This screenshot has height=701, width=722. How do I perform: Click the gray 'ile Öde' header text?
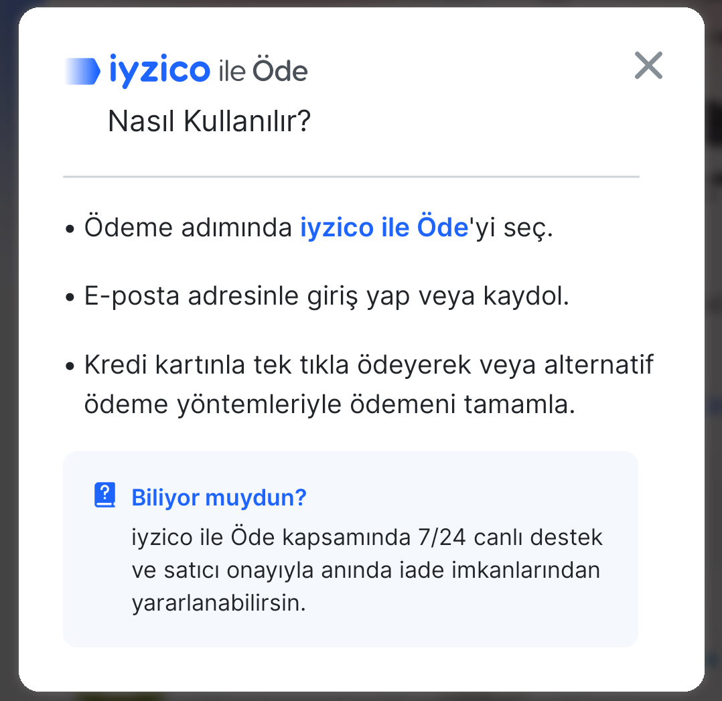[x=263, y=70]
